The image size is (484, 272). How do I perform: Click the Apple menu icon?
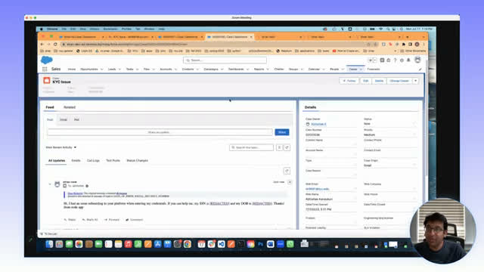42,29
